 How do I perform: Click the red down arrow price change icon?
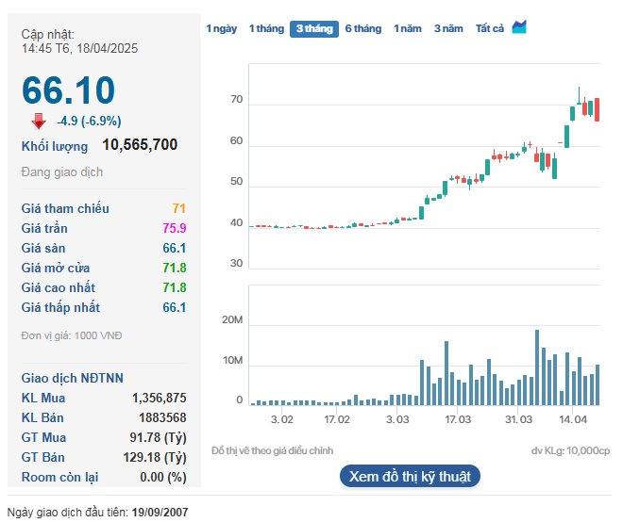(x=39, y=121)
